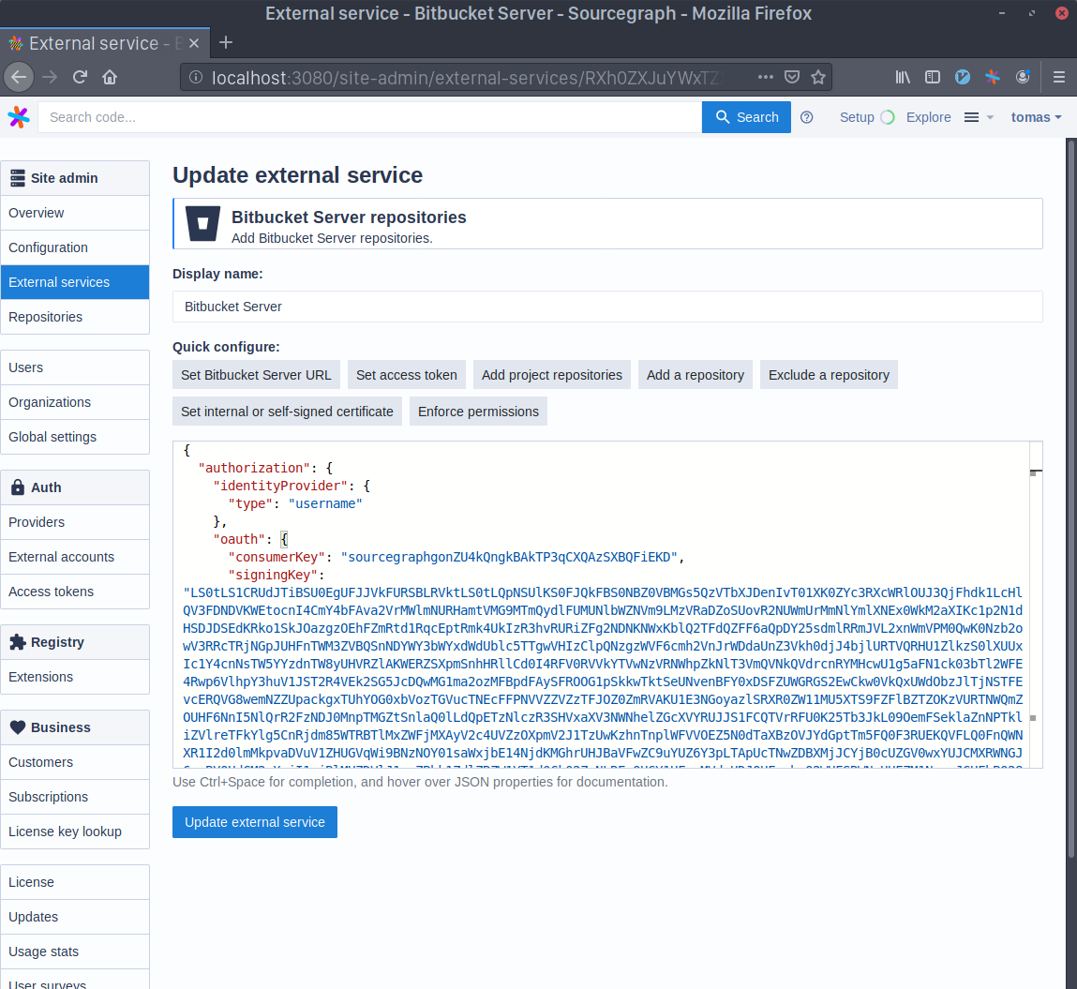
Task: Click the blue compass extension icon in the toolbar
Action: (963, 77)
